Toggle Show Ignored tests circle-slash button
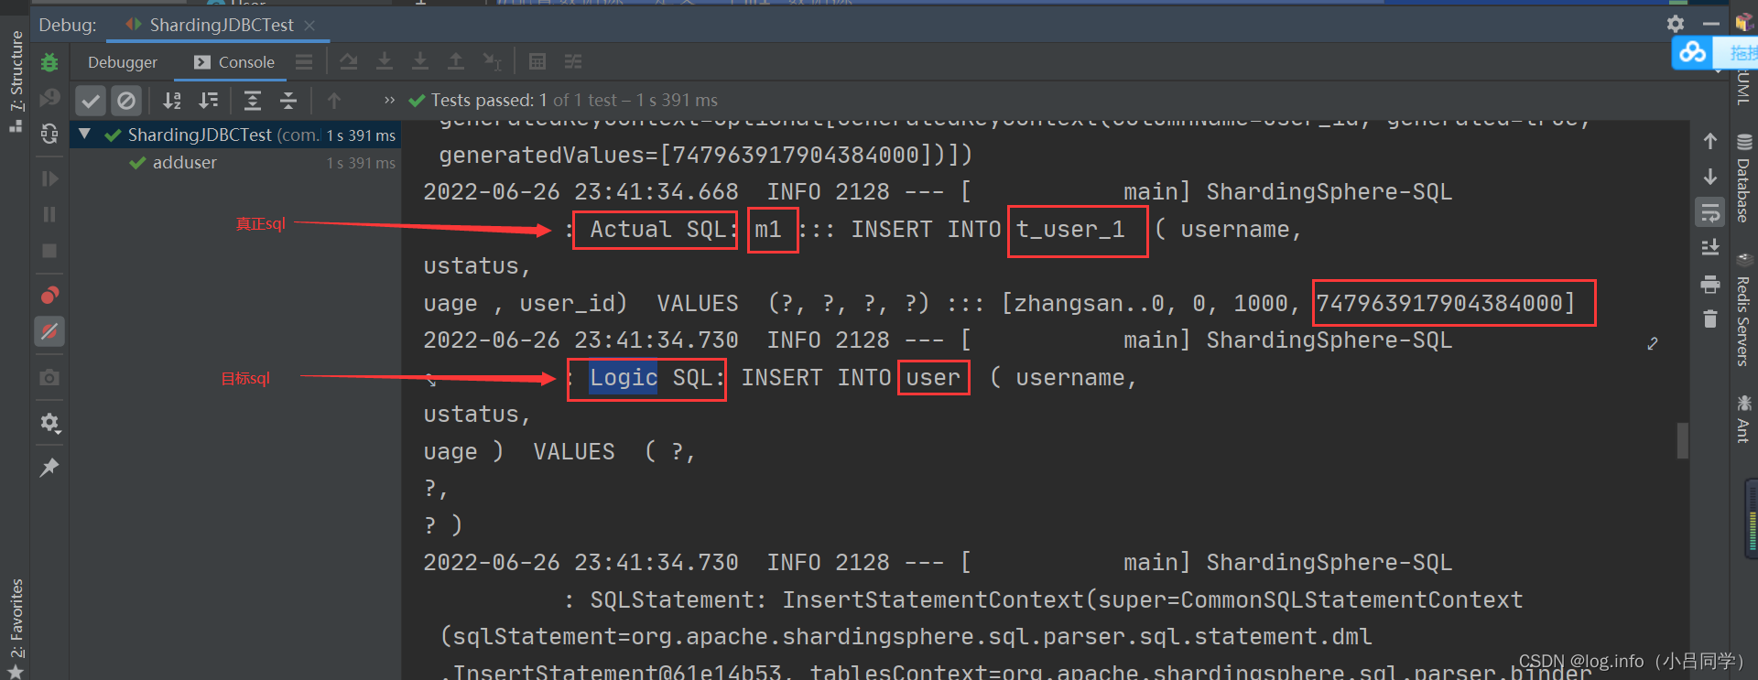 (126, 100)
